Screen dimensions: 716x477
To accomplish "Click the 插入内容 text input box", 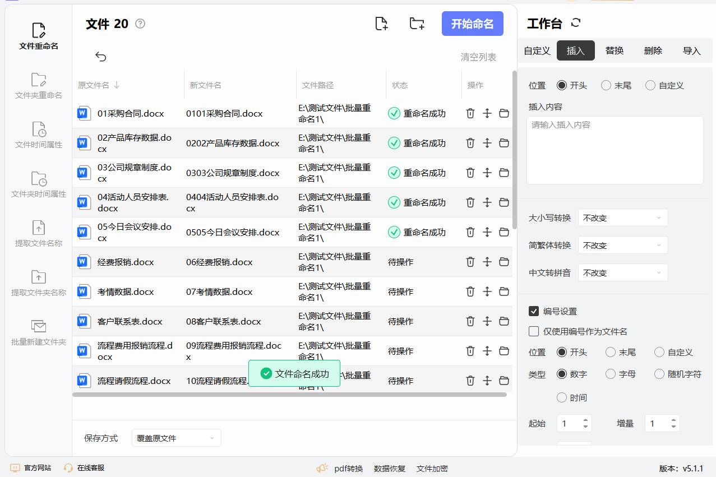I will click(x=615, y=150).
